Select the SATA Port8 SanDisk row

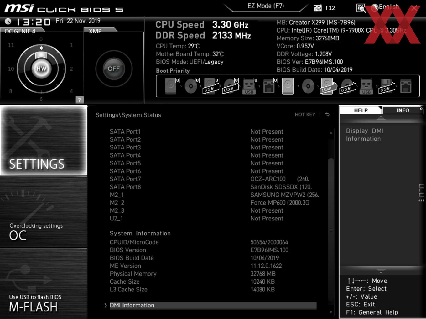pos(213,187)
